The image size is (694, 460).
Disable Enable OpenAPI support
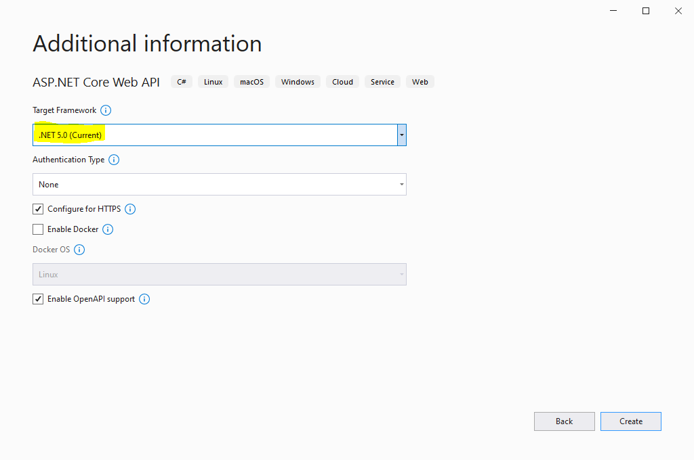(38, 298)
